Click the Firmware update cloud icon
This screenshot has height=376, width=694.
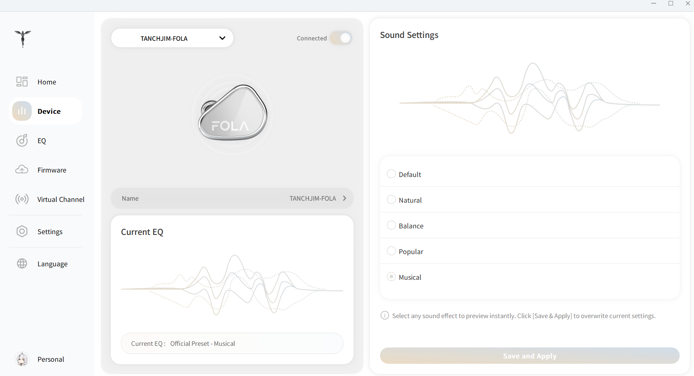22,170
